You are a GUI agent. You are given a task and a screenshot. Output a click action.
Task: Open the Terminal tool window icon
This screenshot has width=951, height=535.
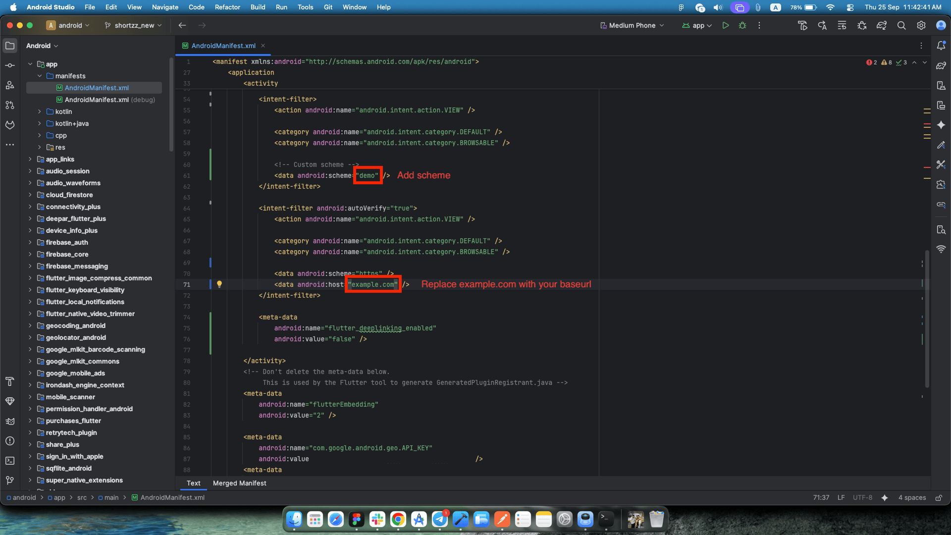[x=10, y=461]
